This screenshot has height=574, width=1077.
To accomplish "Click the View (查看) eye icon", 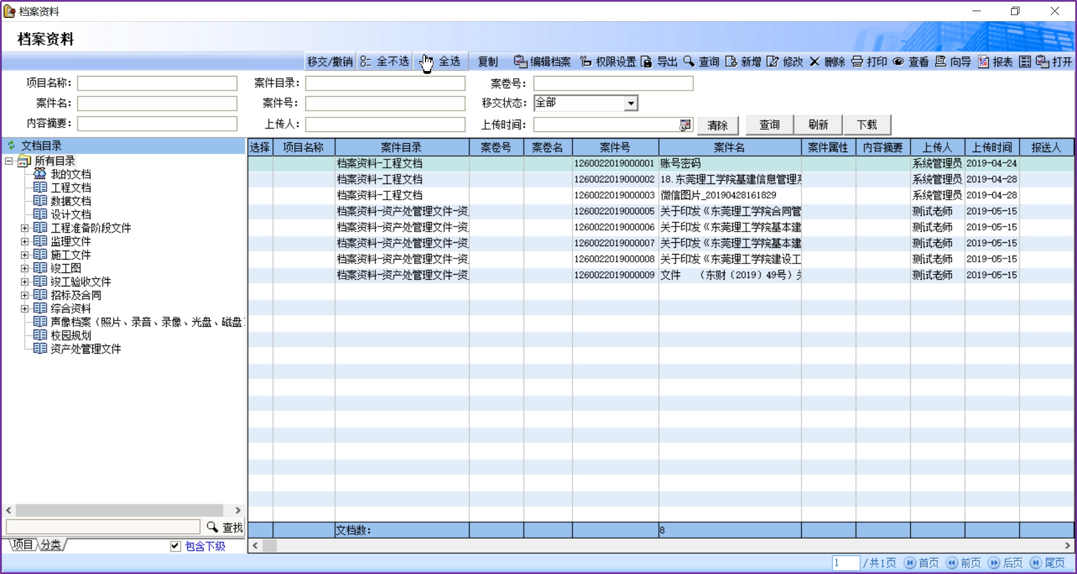I will click(898, 62).
